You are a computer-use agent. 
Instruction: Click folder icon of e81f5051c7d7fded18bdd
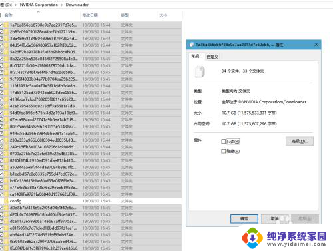click(x=6, y=228)
